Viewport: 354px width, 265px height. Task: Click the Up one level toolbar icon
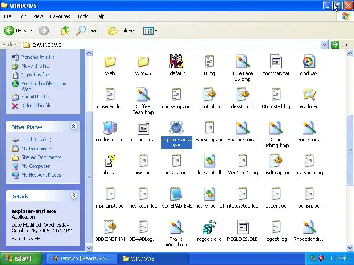pos(65,30)
